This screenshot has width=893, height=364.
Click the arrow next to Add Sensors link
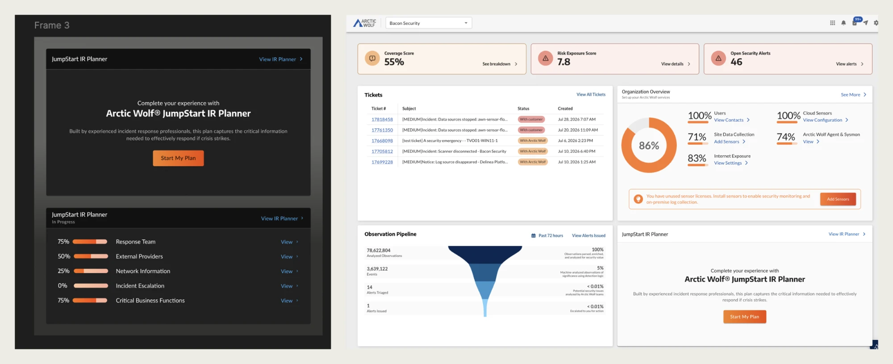pyautogui.click(x=744, y=142)
